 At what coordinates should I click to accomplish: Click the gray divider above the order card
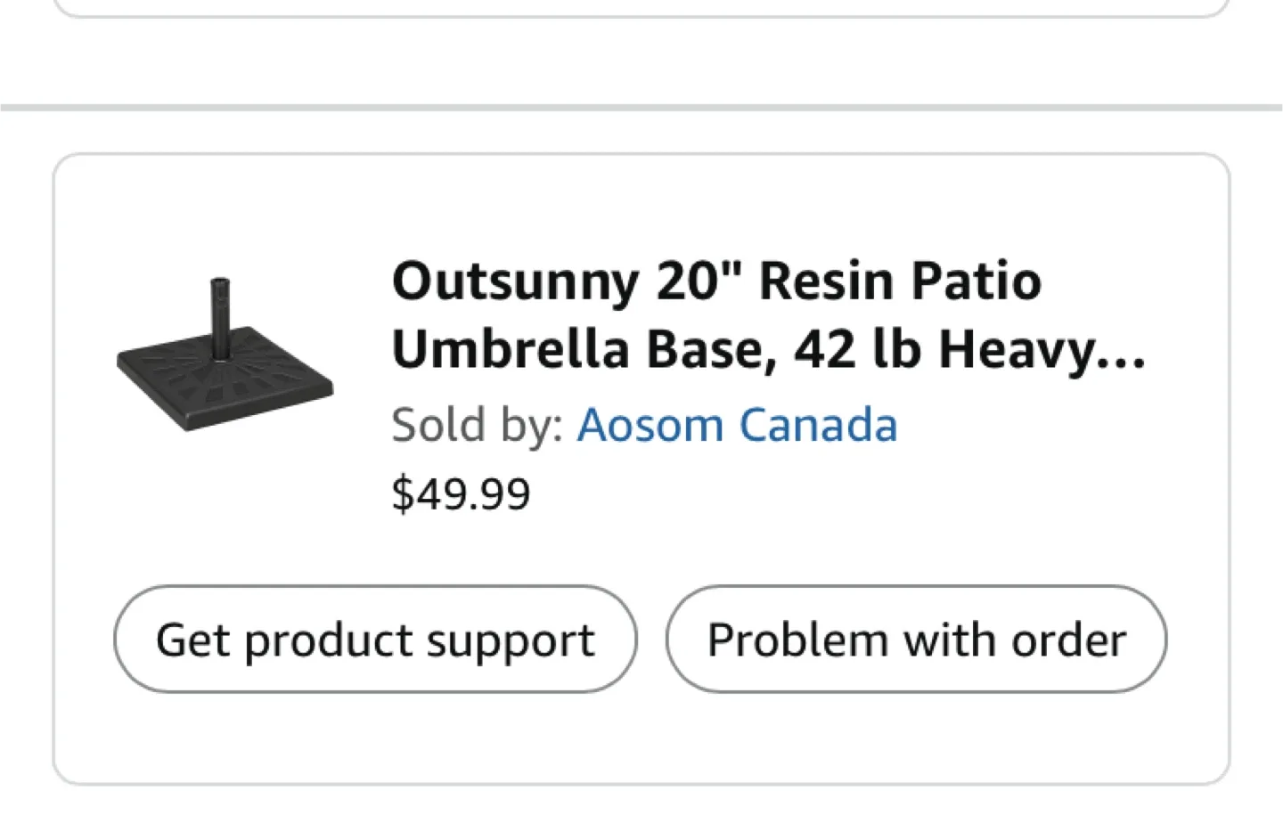coord(641,108)
